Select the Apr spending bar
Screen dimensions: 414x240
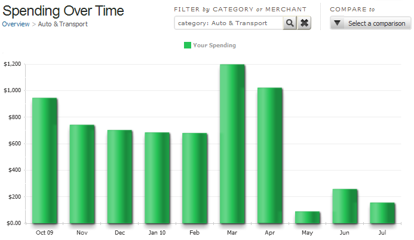click(270, 156)
